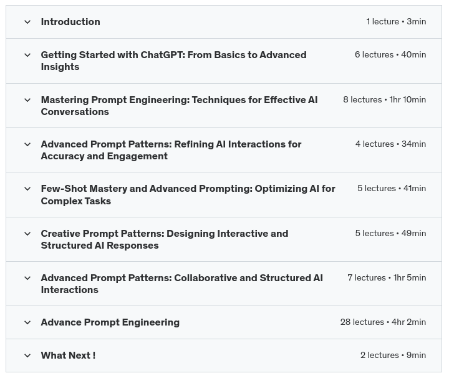Open Creative Prompt Patterns section heading
This screenshot has height=378, width=449.
coord(164,239)
